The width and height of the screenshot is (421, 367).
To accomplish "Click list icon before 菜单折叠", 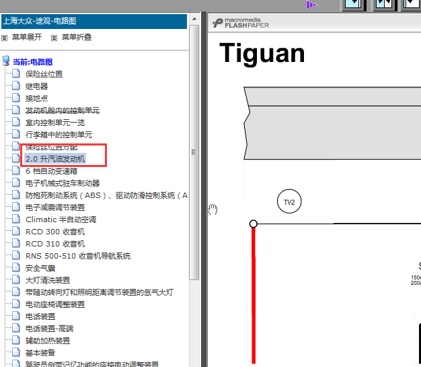I will [x=54, y=38].
